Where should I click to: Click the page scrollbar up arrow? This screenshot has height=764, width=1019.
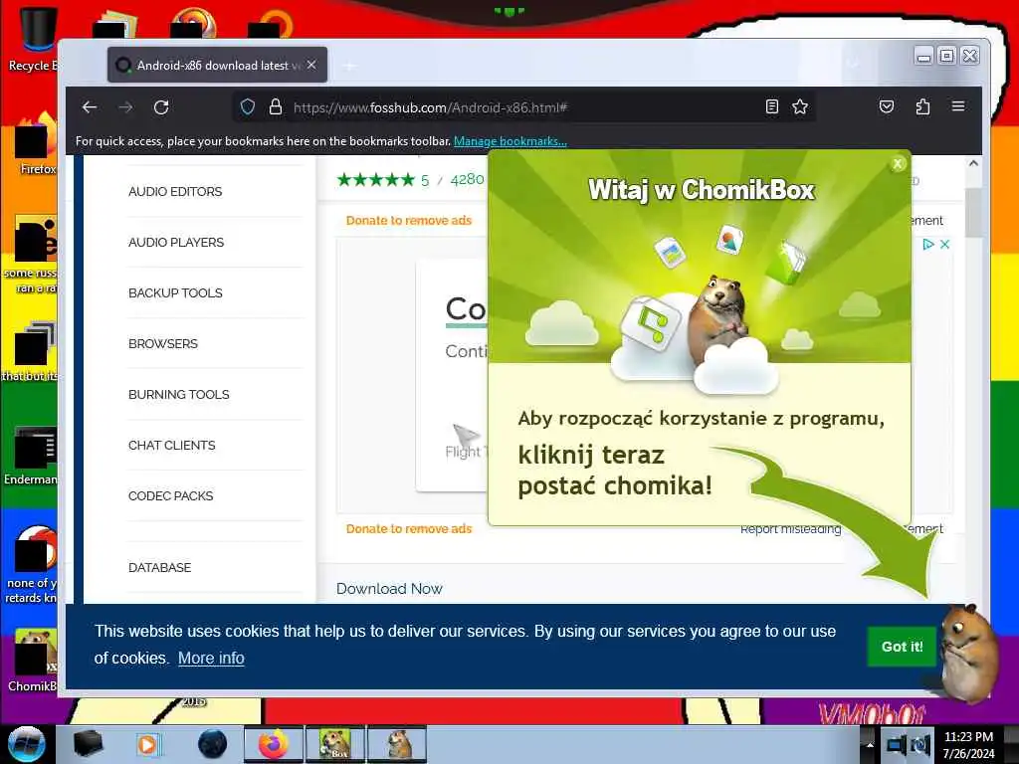click(973, 164)
